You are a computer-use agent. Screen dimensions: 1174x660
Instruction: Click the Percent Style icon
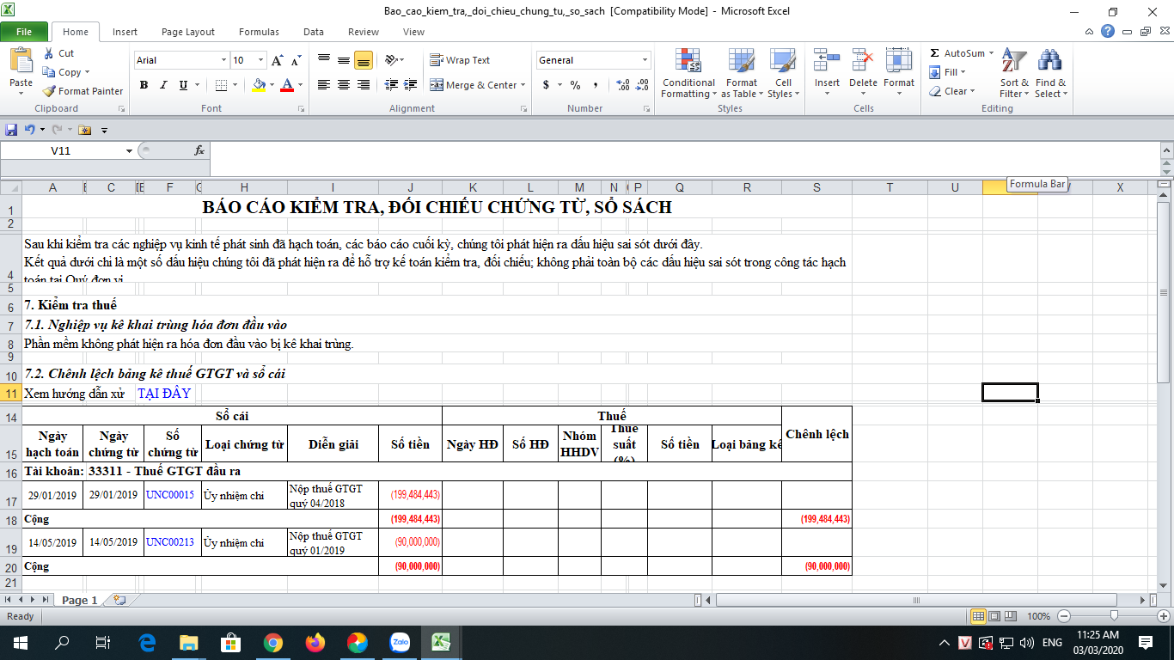(575, 85)
